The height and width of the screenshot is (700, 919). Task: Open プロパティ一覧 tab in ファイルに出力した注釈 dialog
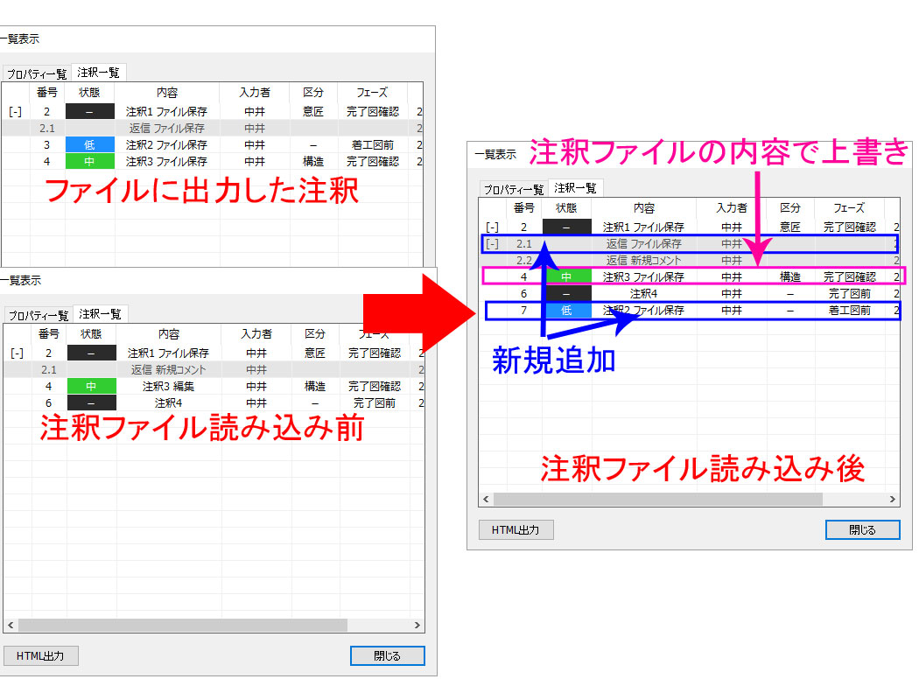coord(38,73)
